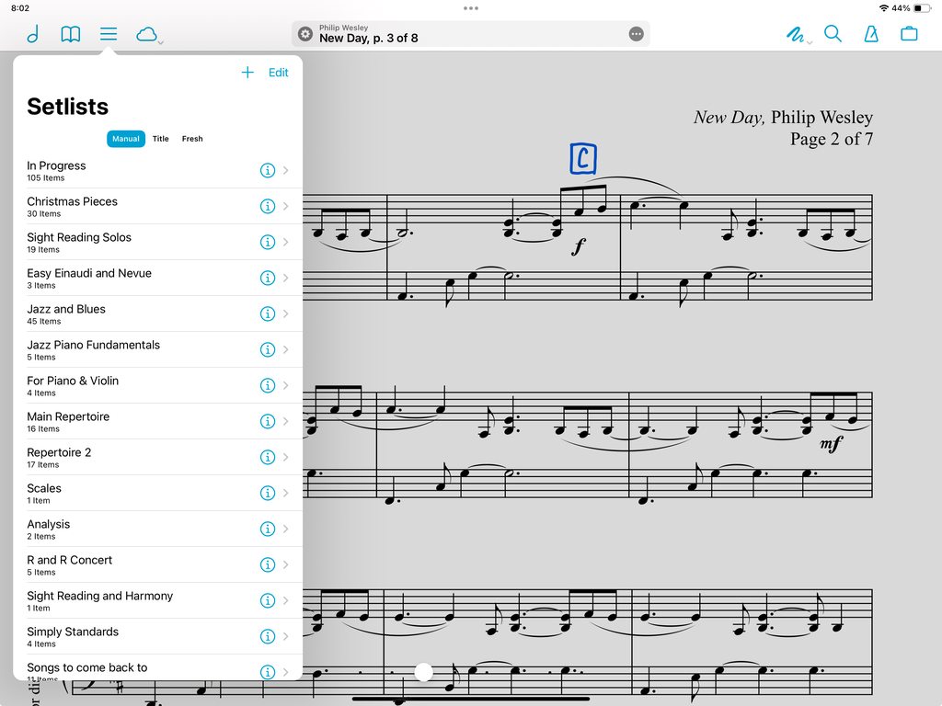This screenshot has height=706, width=942.
Task: Open the search magnifier
Action: (833, 34)
